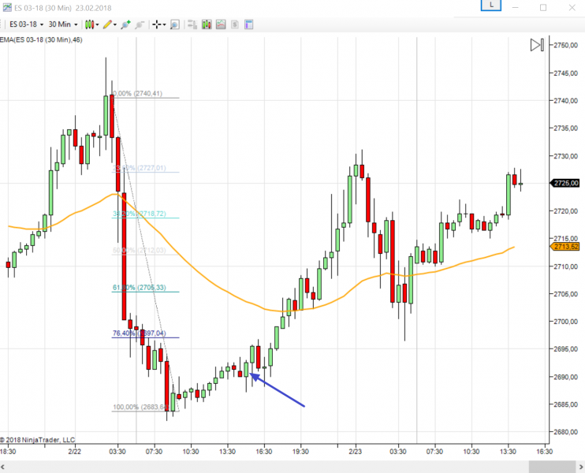Click the 2750,00 price axis label
Viewport: 585px width, 473px height.
(565, 45)
